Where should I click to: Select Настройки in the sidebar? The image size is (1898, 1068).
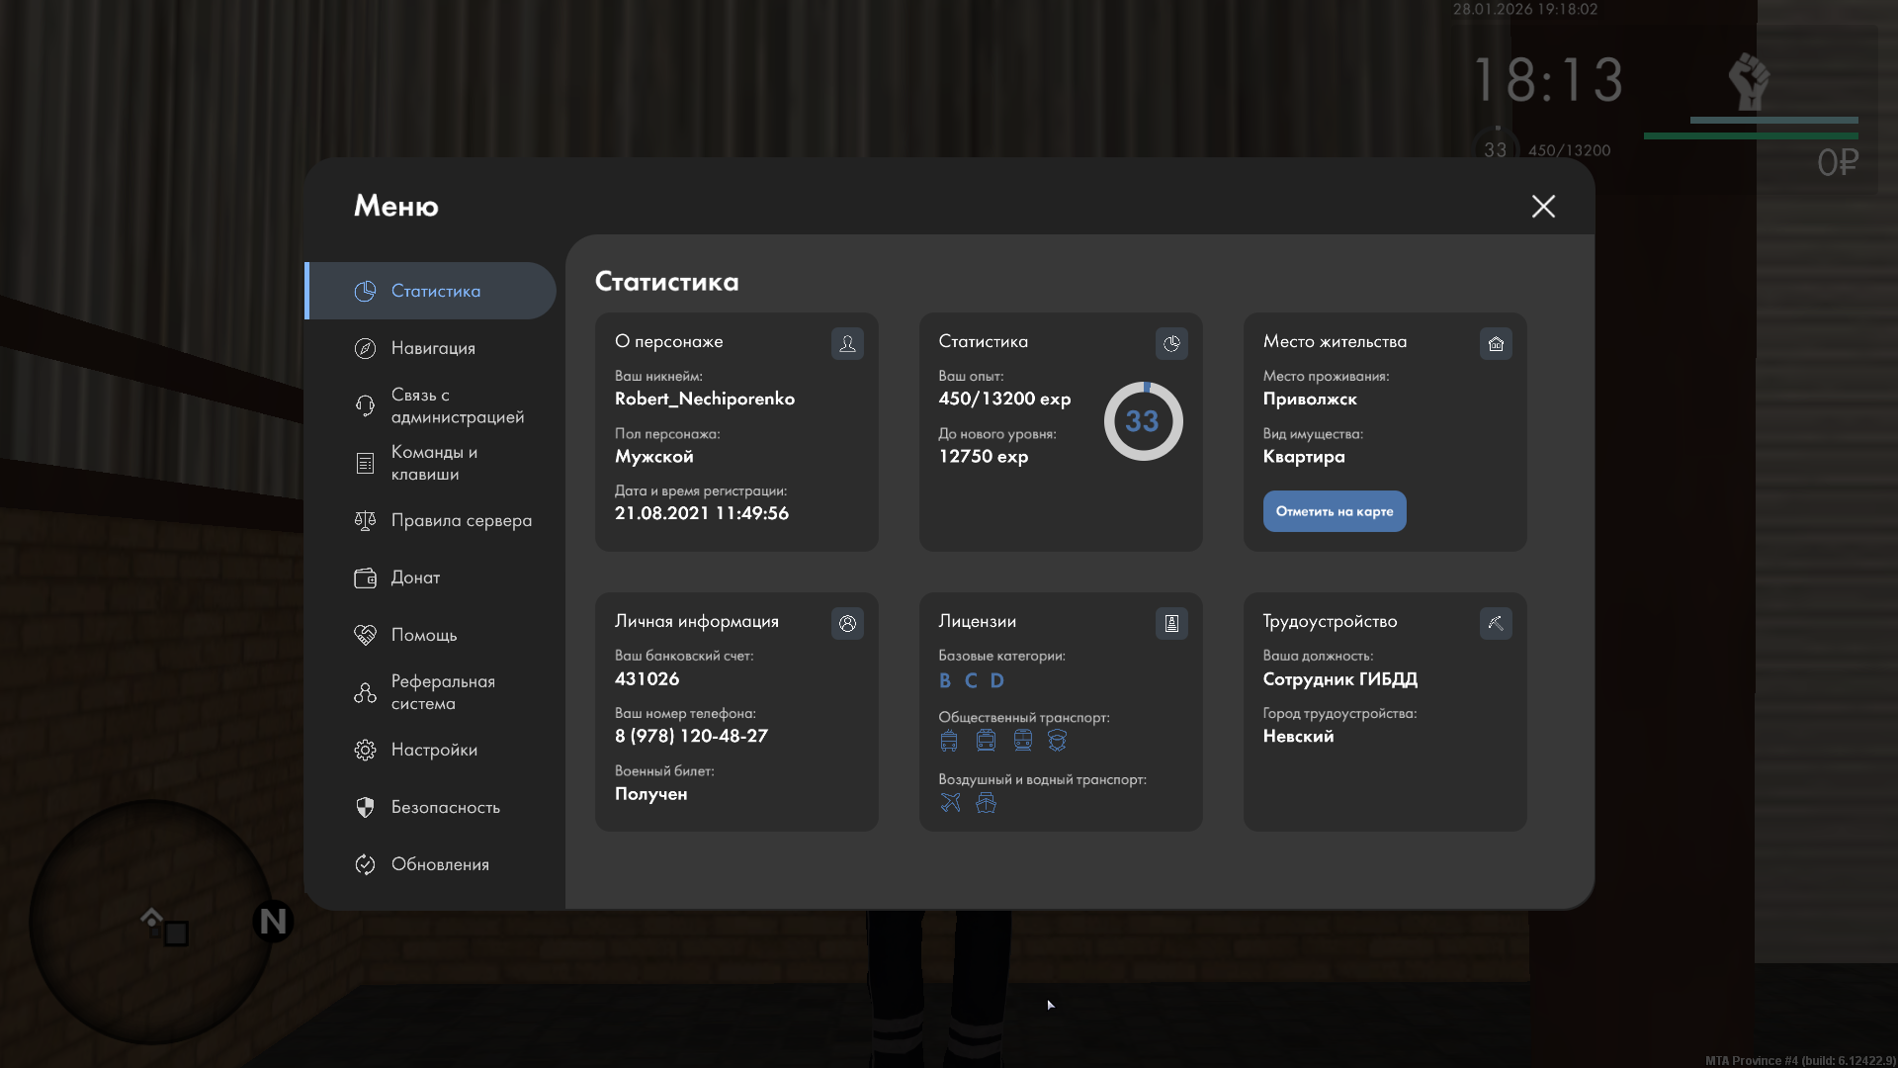coord(434,750)
